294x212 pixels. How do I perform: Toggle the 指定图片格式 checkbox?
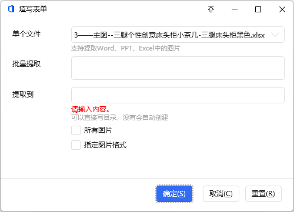click(x=76, y=145)
